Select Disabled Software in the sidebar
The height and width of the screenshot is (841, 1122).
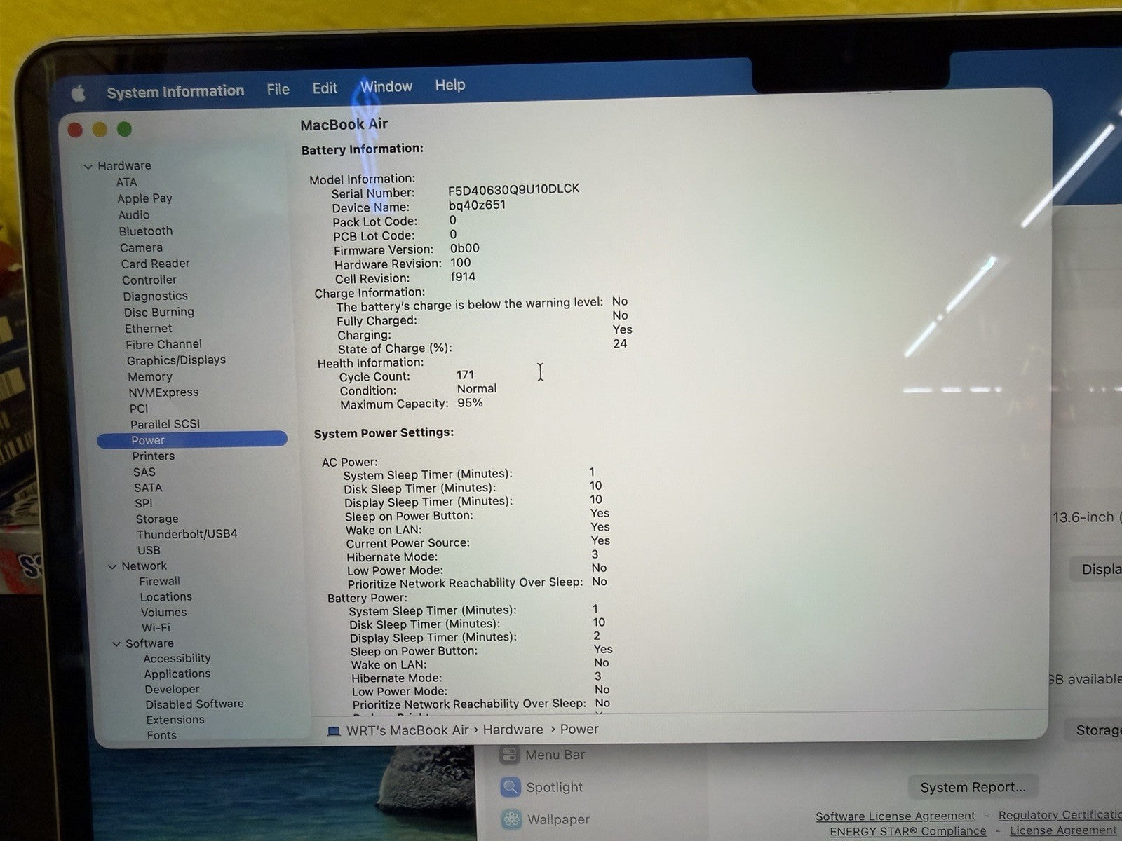pyautogui.click(x=195, y=704)
